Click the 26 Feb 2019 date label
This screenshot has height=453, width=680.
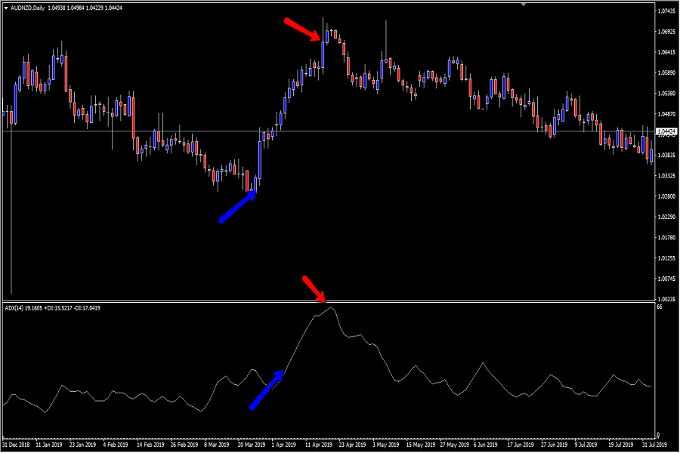point(184,445)
